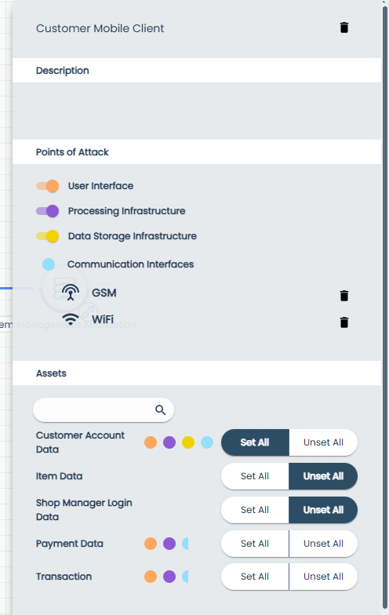Click the GSM label
389x615 pixels.
tap(104, 293)
